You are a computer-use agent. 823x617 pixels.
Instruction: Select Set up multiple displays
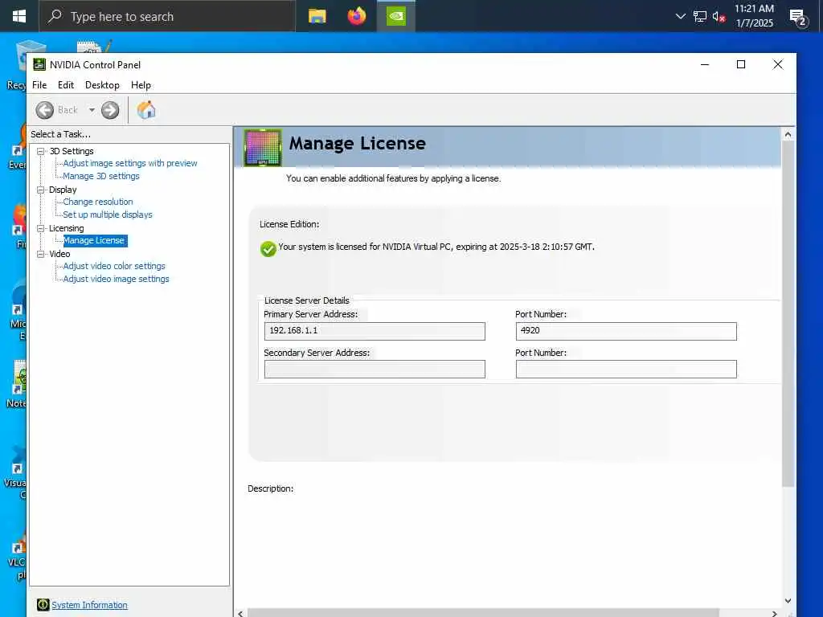click(108, 215)
